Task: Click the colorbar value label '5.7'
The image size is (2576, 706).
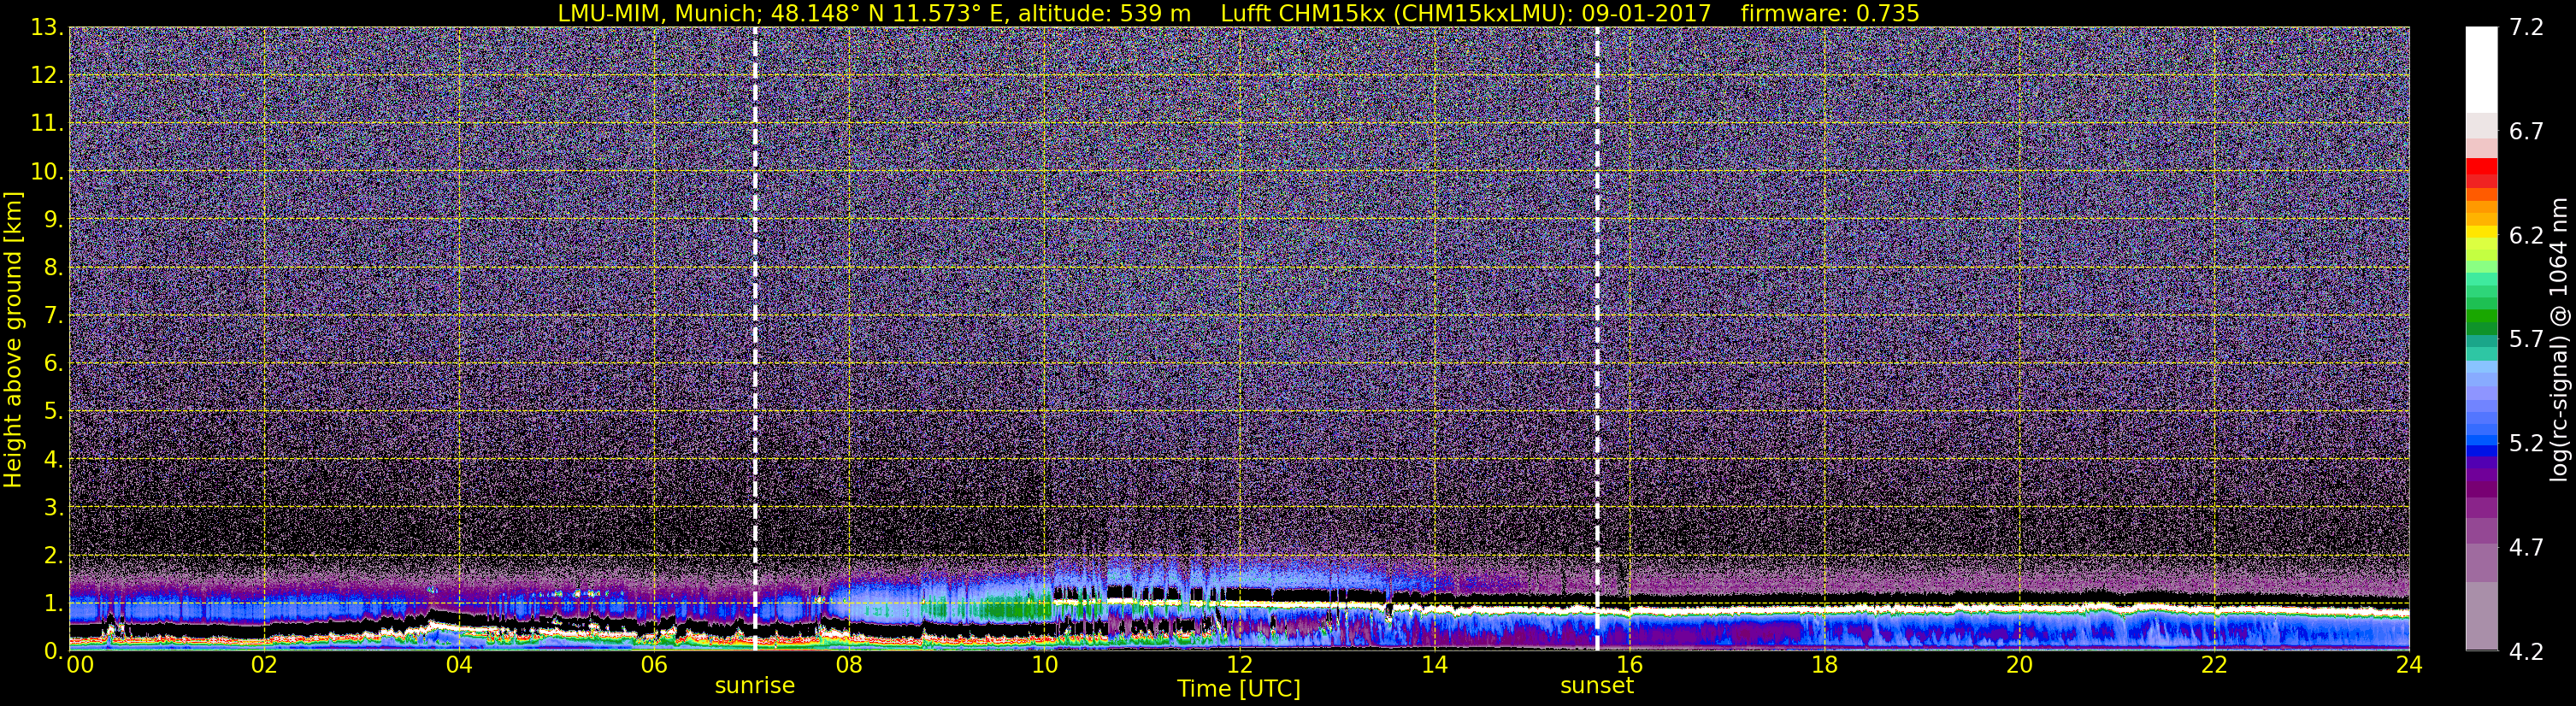Action: coord(2526,340)
